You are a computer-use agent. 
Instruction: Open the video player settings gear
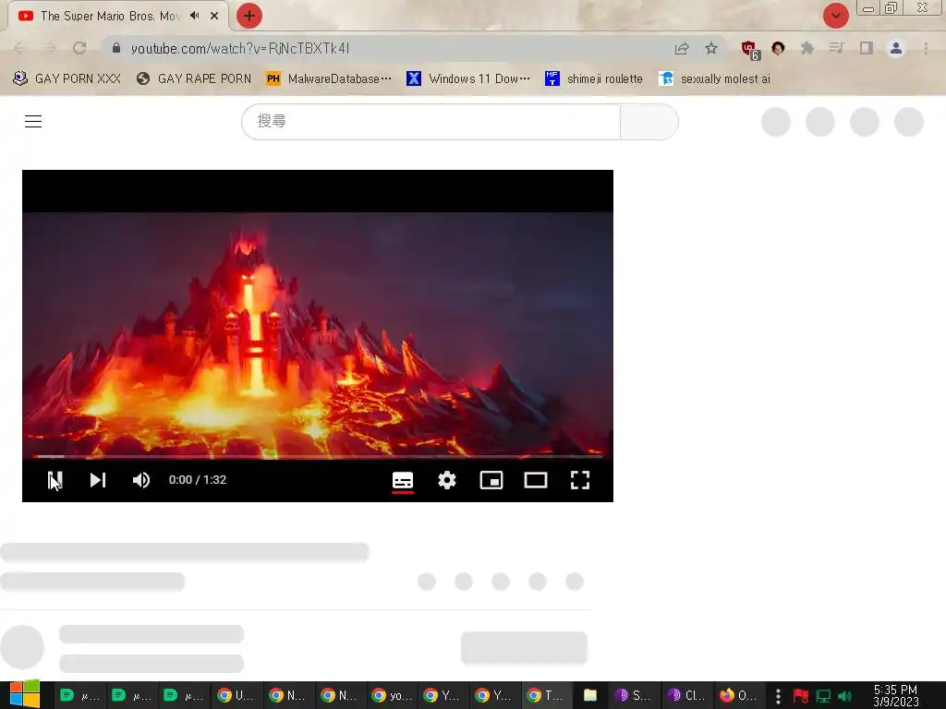(447, 480)
